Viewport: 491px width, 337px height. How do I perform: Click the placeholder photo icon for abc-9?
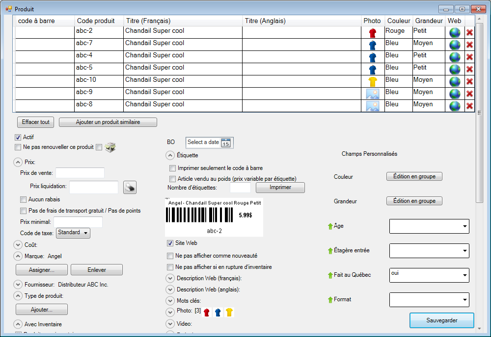pyautogui.click(x=373, y=94)
